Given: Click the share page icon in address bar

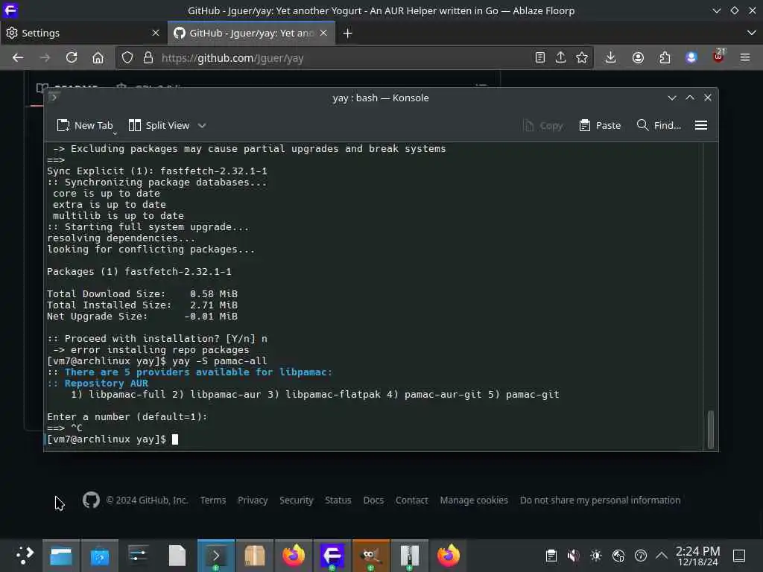Looking at the screenshot, I should [x=560, y=58].
